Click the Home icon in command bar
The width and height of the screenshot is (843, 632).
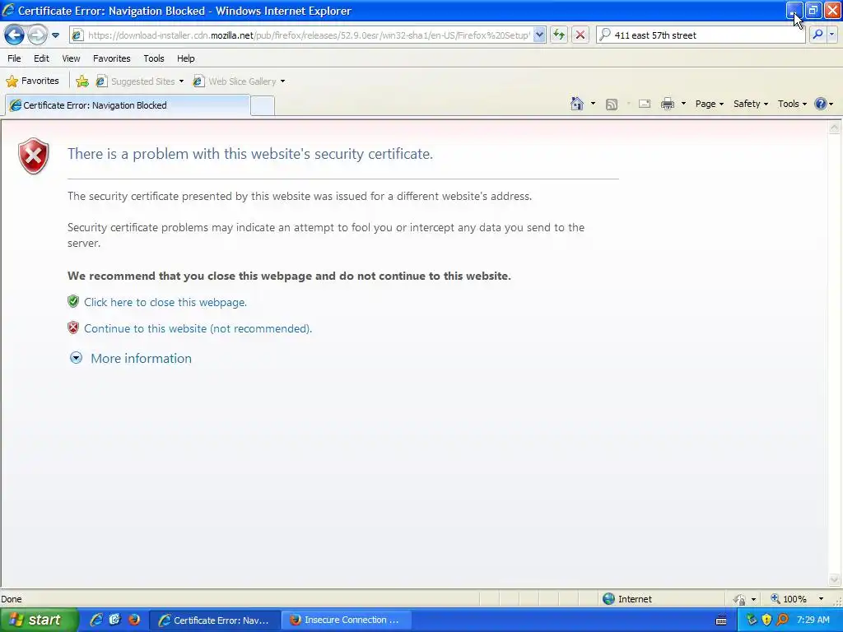click(x=577, y=104)
